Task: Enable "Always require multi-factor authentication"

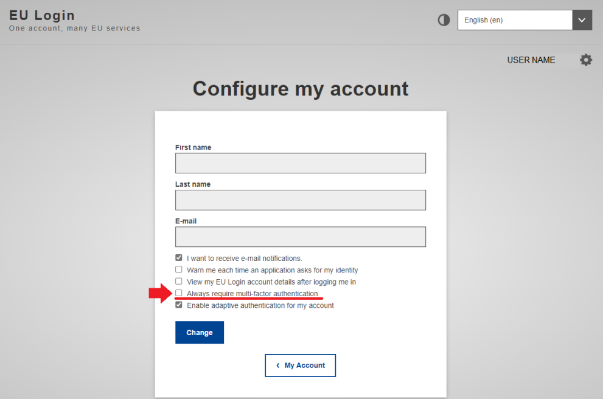Action: coord(179,293)
